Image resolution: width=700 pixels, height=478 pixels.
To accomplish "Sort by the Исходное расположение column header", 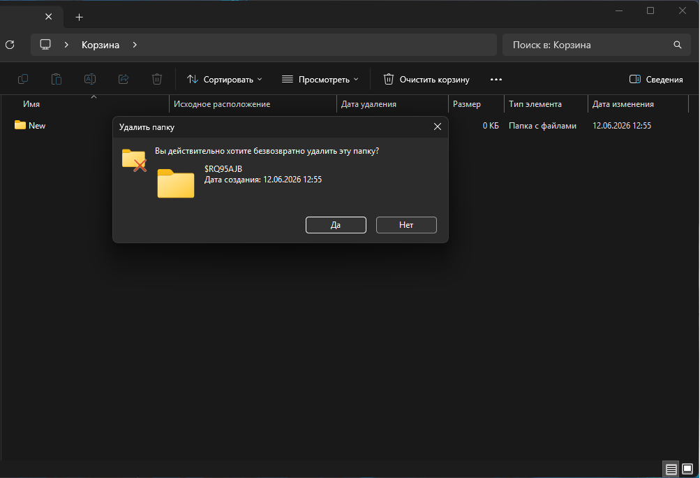I will 253,103.
